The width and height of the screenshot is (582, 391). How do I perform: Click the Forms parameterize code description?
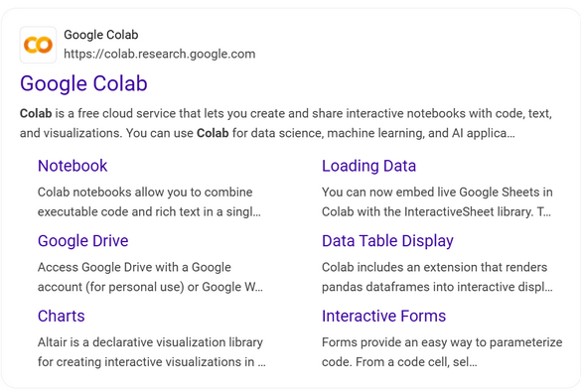(x=442, y=352)
